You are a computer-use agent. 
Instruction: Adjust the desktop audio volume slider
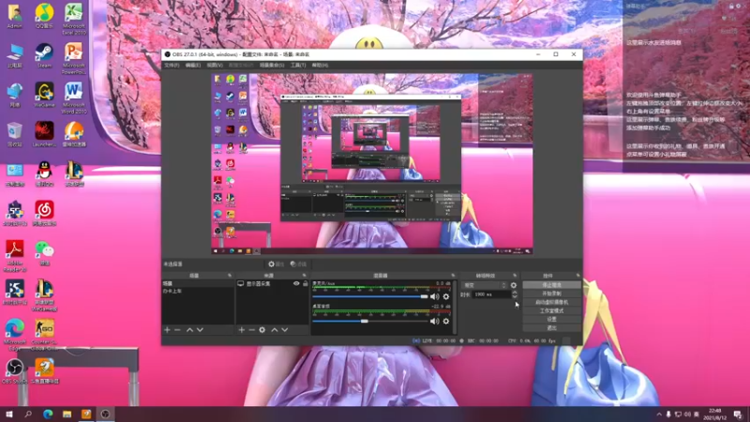click(370, 321)
